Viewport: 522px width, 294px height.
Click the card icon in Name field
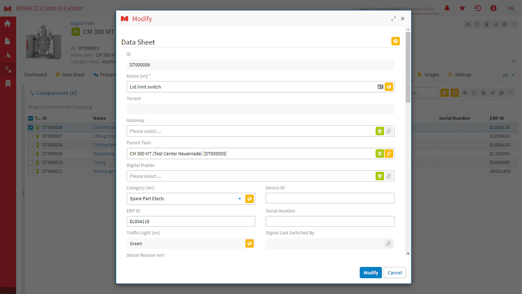[380, 87]
